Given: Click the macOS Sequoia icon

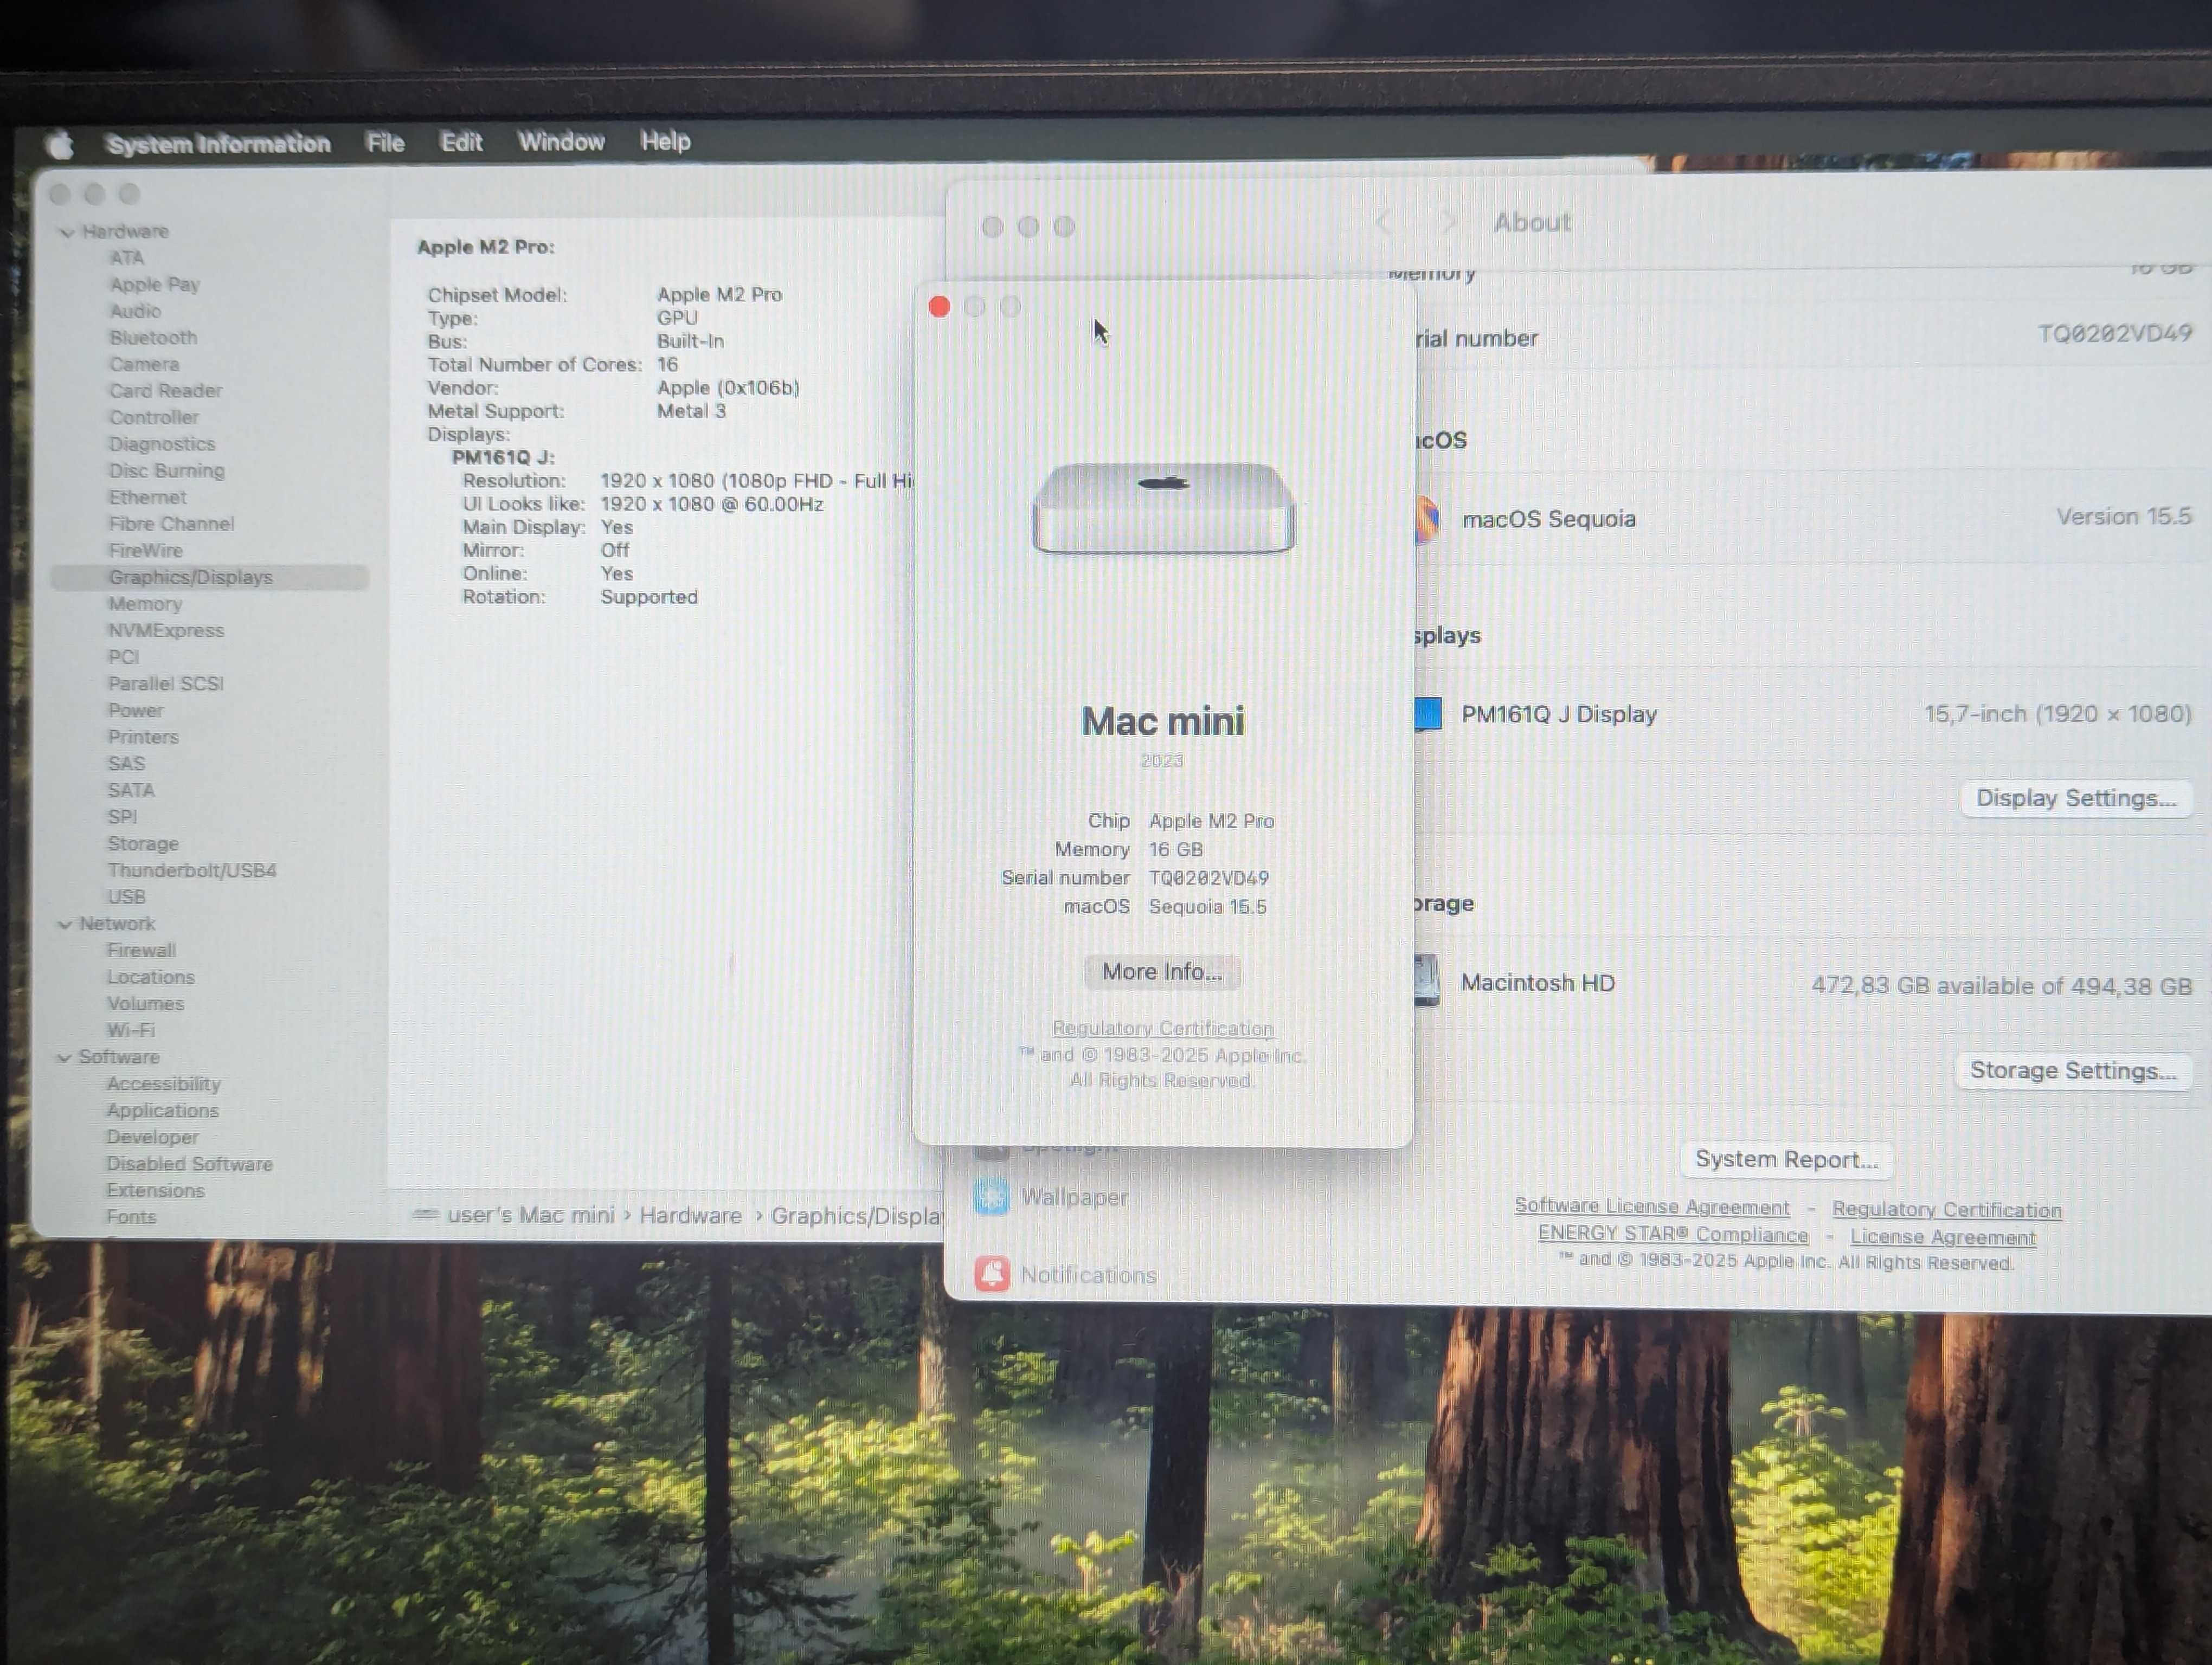Looking at the screenshot, I should click(1428, 520).
